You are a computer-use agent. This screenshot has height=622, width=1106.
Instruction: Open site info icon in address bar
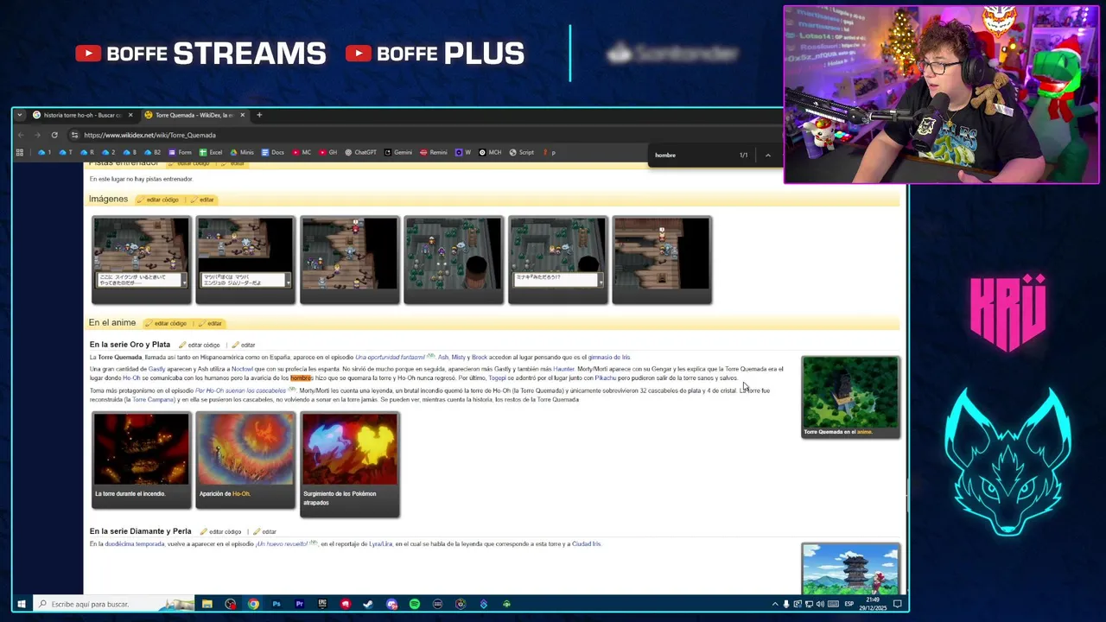[74, 135]
